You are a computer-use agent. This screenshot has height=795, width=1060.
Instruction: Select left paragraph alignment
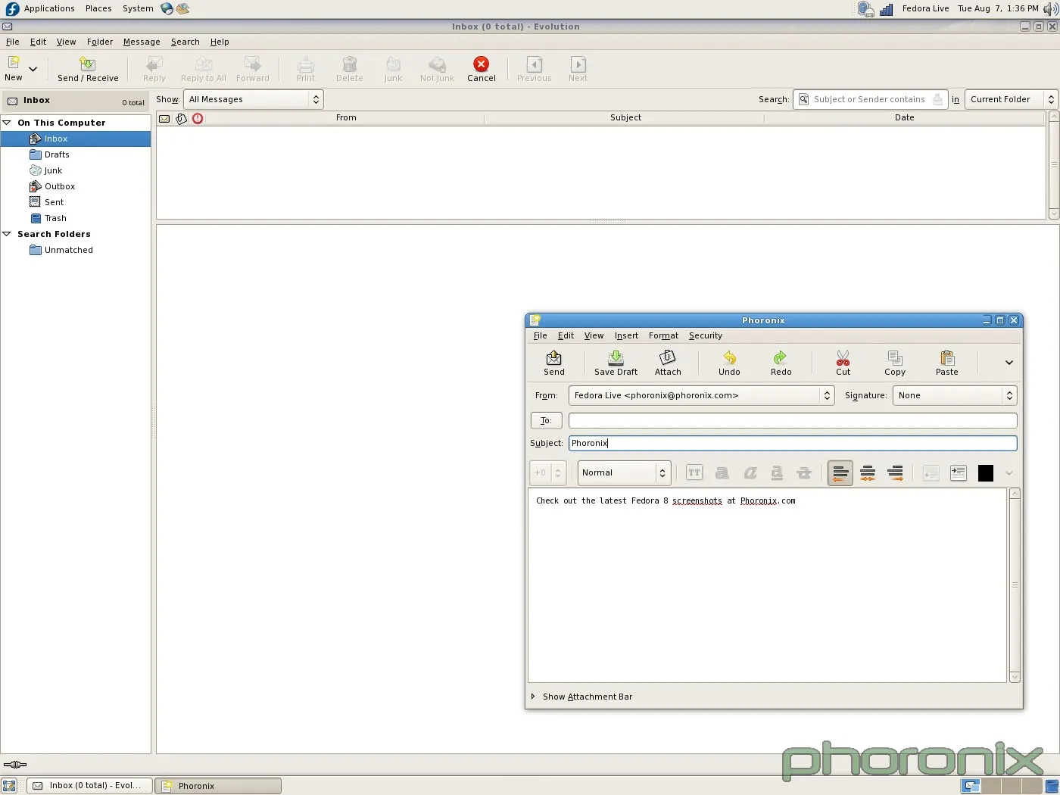tap(840, 473)
